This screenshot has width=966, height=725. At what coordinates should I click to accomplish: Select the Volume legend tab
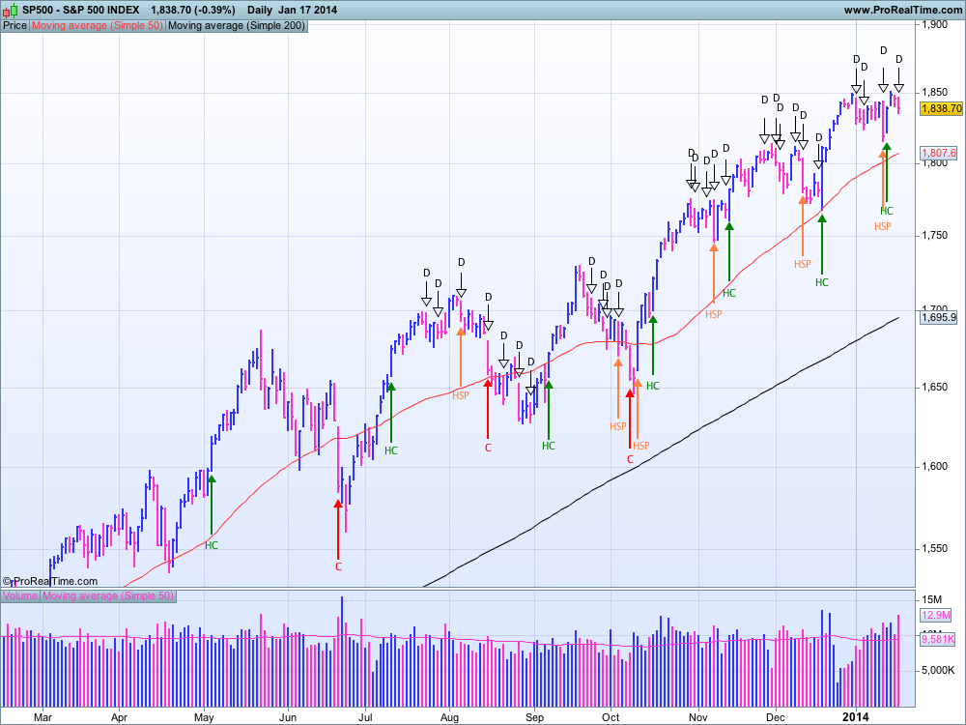pyautogui.click(x=21, y=595)
